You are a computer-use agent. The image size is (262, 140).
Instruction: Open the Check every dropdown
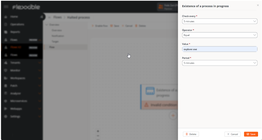click(x=220, y=21)
